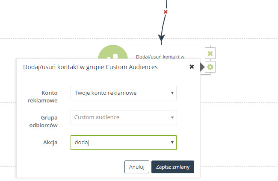
Task: Open the Konto reklamowe dropdown
Action: pos(124,93)
